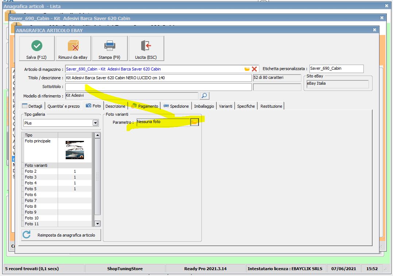Switch to Quantita' e prezzo tab

point(63,106)
